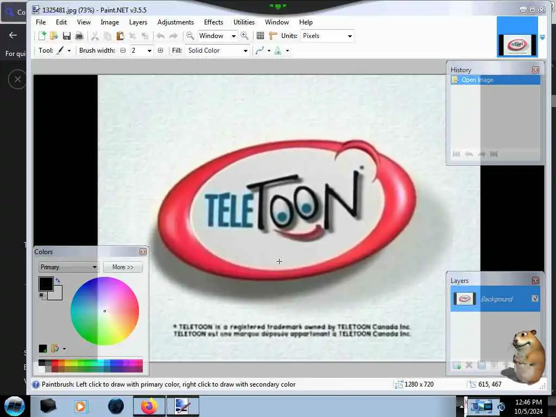
Task: Click the Deselect icon in toolbar
Action: click(x=145, y=36)
